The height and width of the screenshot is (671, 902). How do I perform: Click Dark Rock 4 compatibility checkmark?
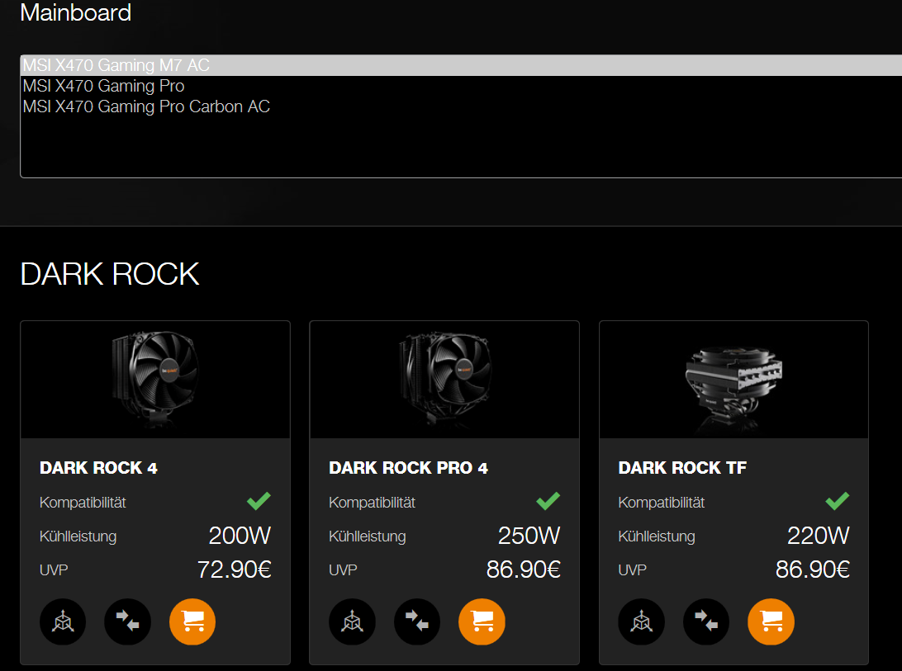coord(259,501)
